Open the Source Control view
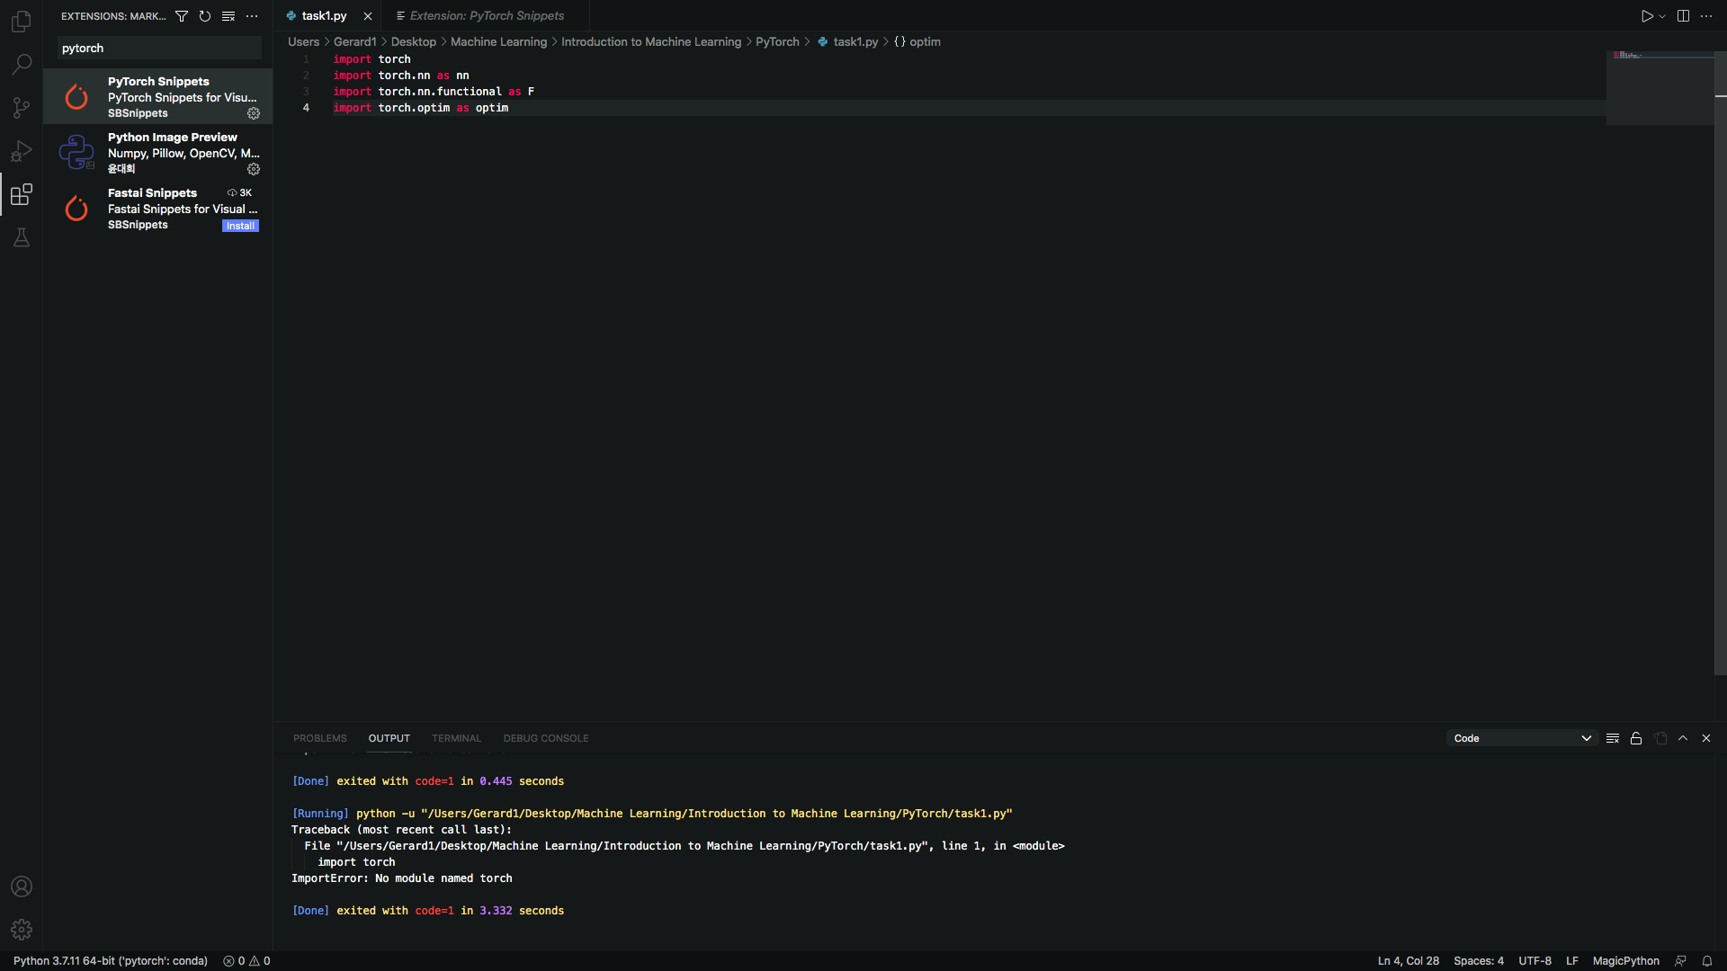 coord(22,108)
